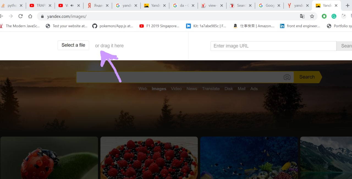Viewport: 352px width, 179px height.
Task: Open front end engineer LinkedIn bookmark
Action: click(x=300, y=26)
